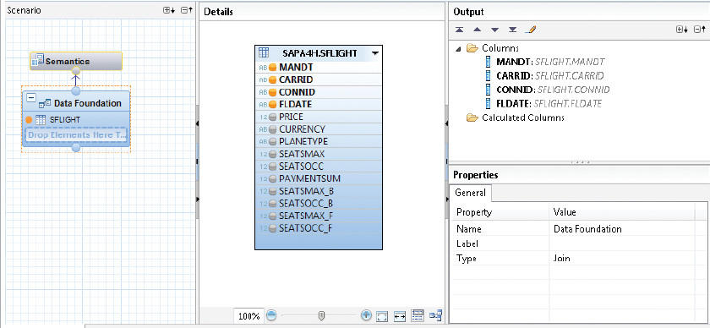Click the pencil rename icon in Output
Screen dimensions: 710x328
pos(530,30)
